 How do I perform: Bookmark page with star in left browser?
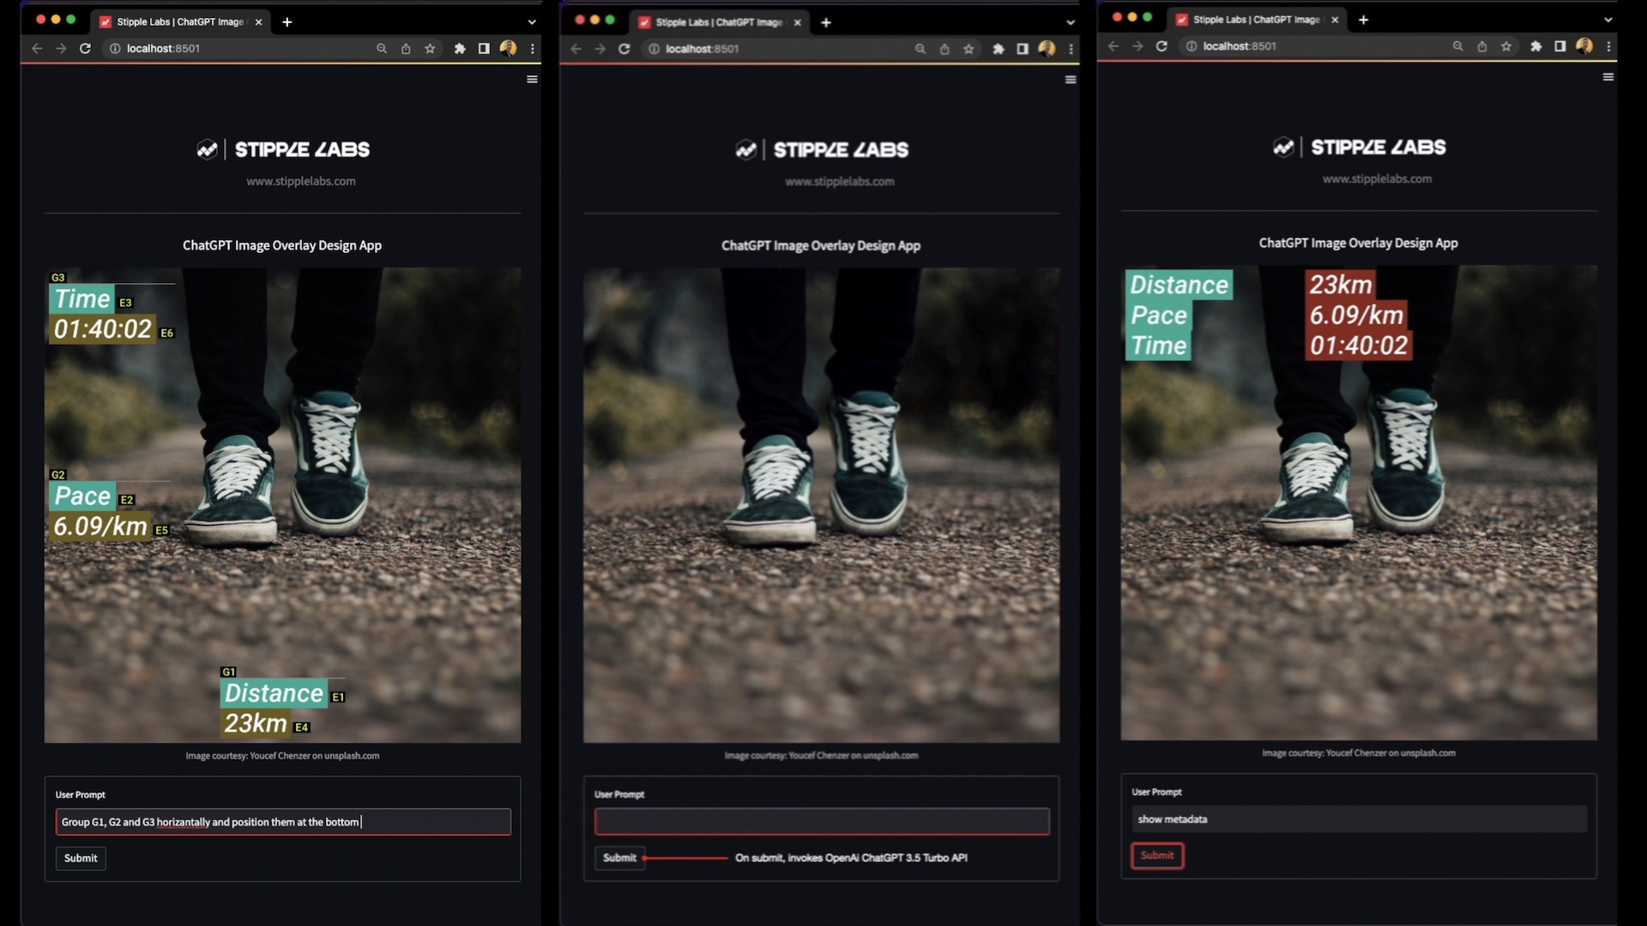[430, 49]
